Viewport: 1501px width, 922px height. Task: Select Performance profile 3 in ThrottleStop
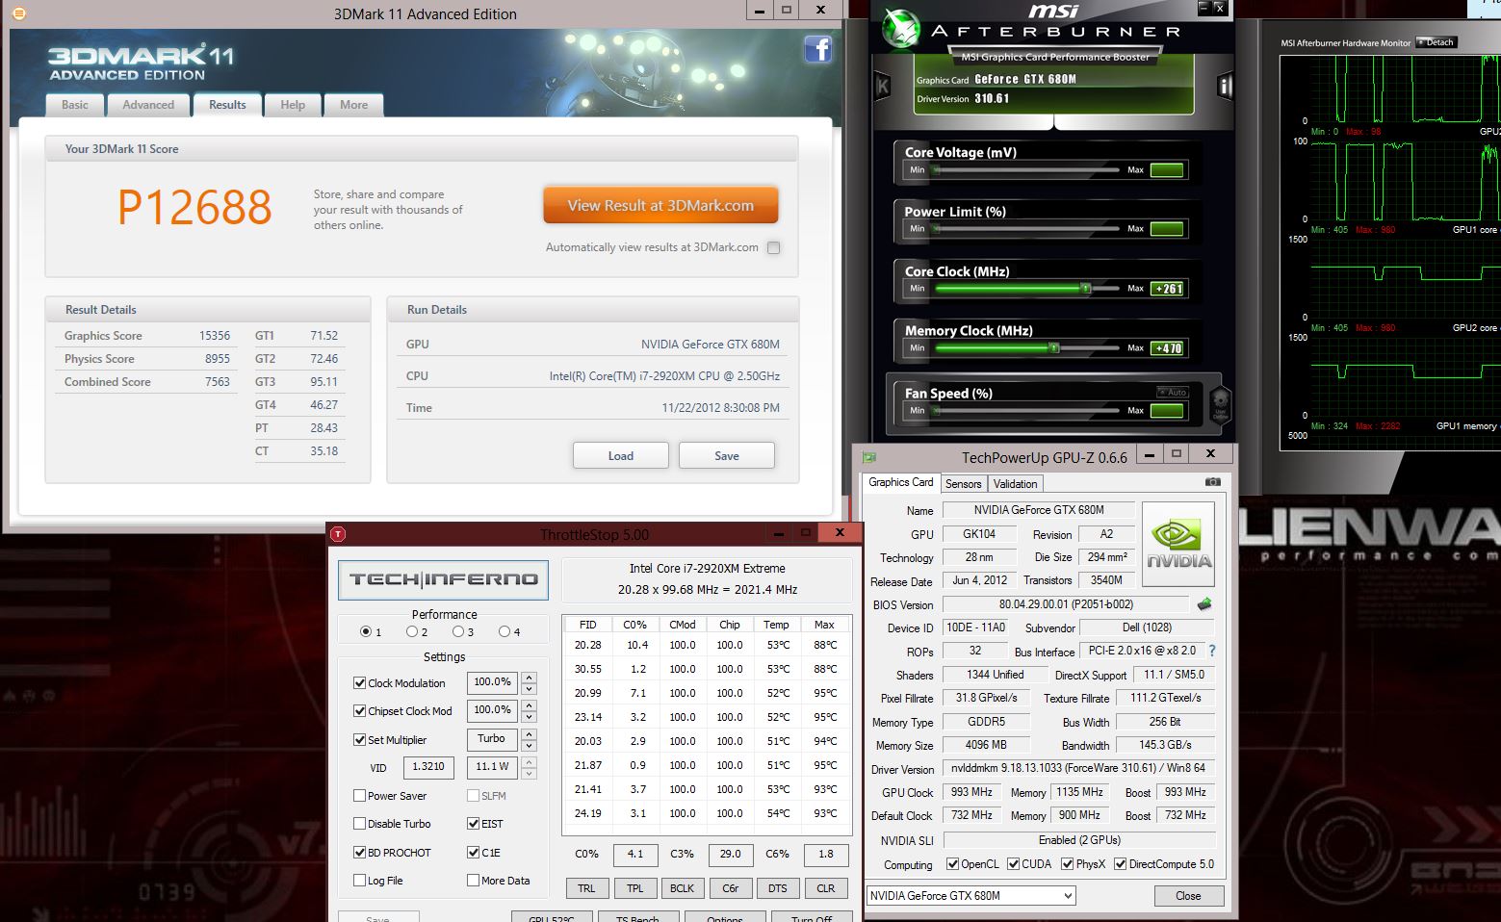point(457,631)
